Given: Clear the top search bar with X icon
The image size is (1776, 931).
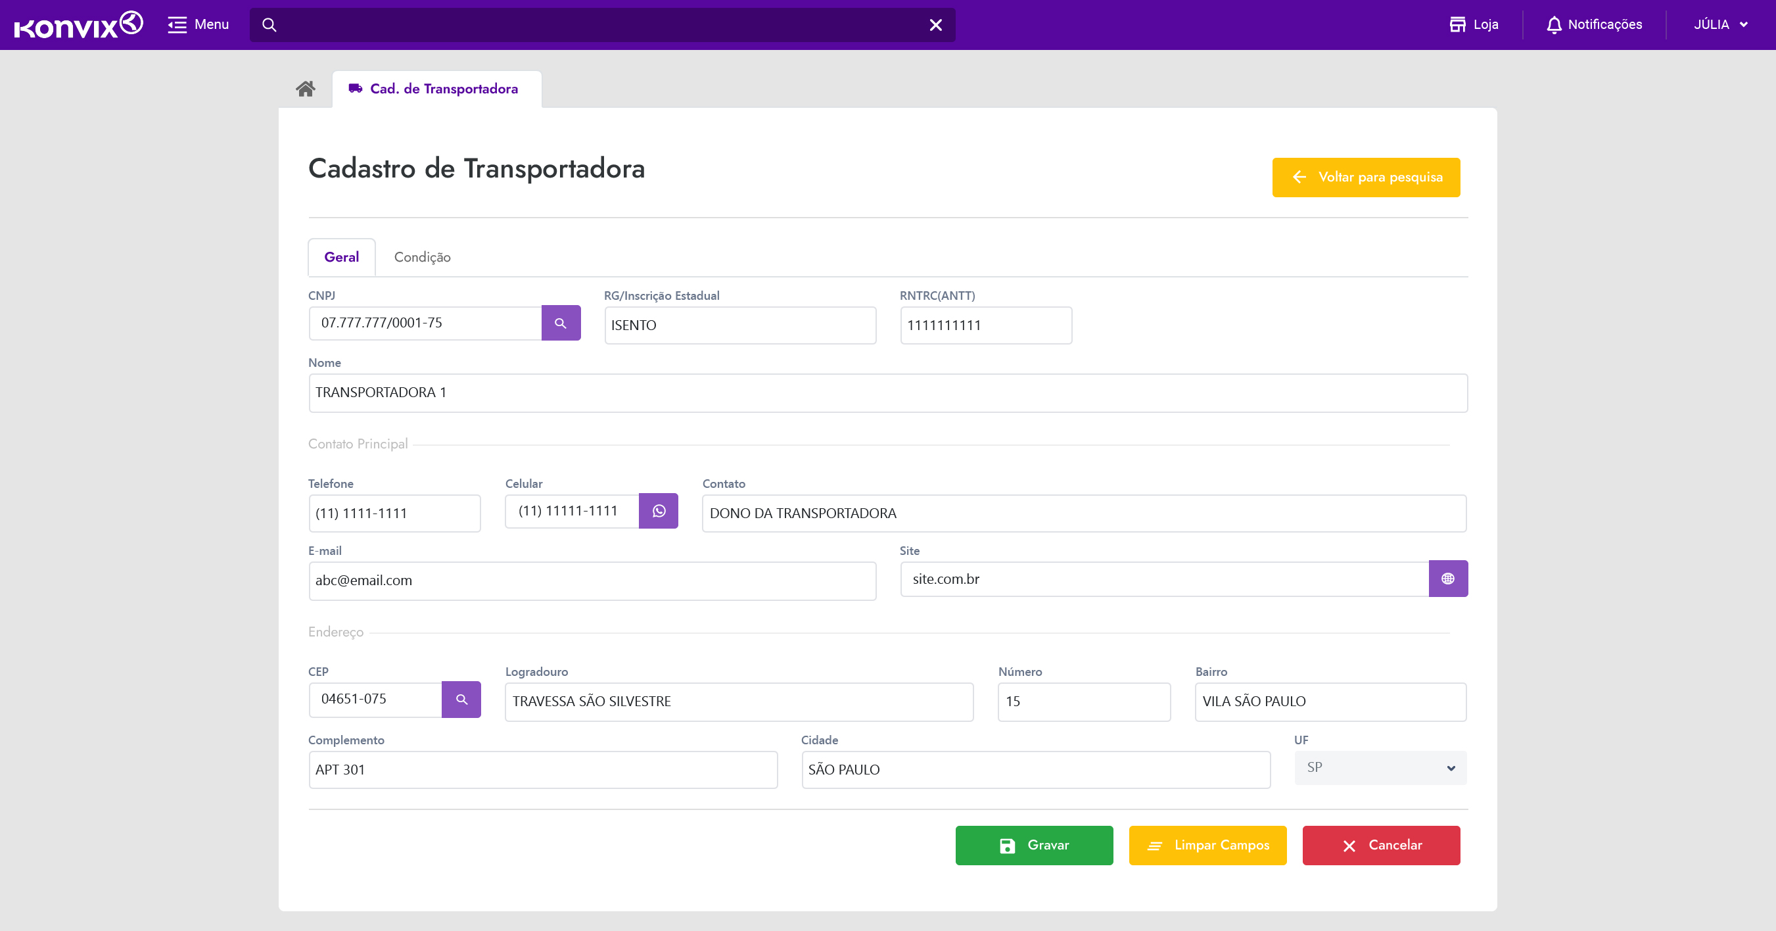Looking at the screenshot, I should pos(935,25).
